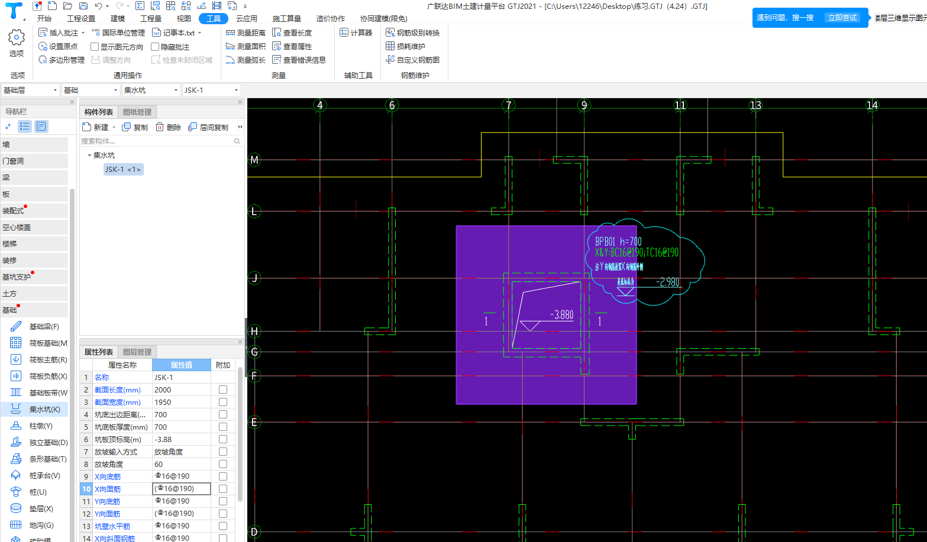Check the 附加 box for X向底筋 row
The image size is (927, 542).
pos(223,476)
